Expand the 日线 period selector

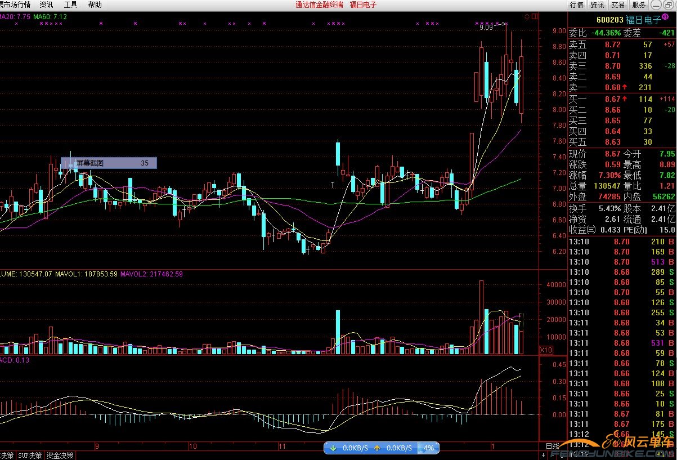tap(552, 446)
